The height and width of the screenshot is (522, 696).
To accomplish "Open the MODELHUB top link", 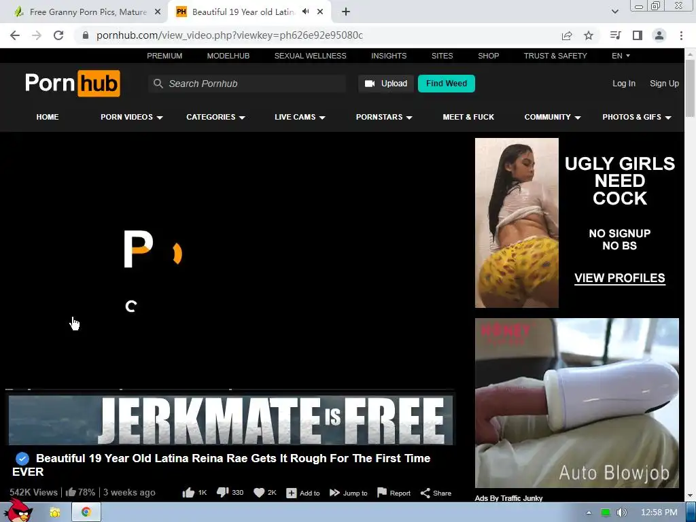I will point(228,56).
